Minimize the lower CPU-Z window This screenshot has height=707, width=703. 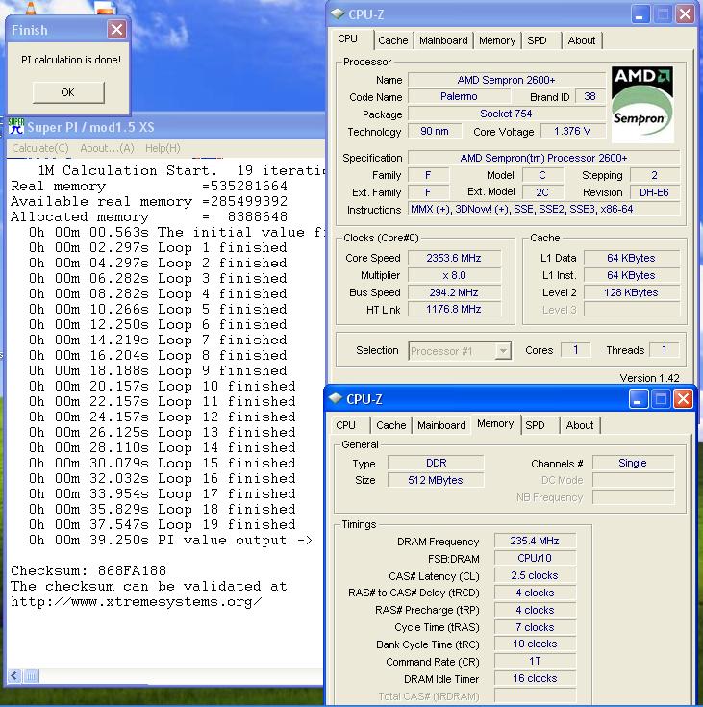(x=638, y=399)
